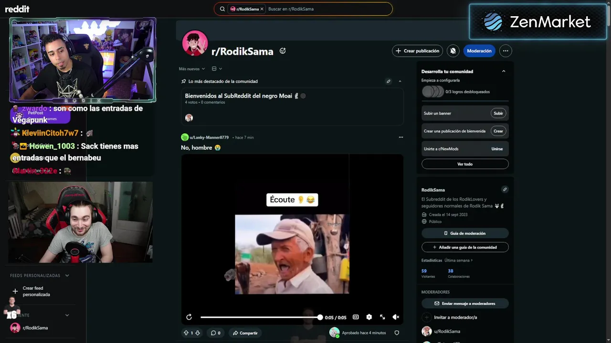Expand Feeds Personalizadas section chevron
The height and width of the screenshot is (343, 611).
(x=67, y=275)
